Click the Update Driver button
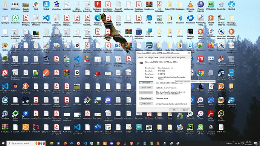 (146, 88)
